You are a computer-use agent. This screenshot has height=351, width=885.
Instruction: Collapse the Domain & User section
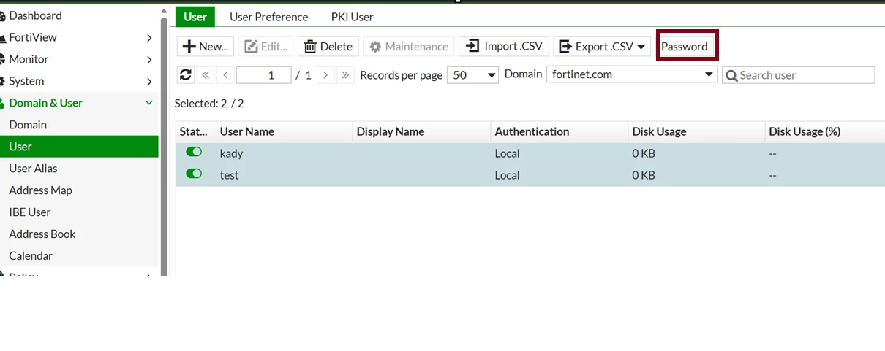[x=149, y=103]
